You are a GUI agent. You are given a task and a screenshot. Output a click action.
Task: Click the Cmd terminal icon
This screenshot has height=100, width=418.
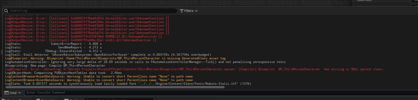click(x=7, y=93)
